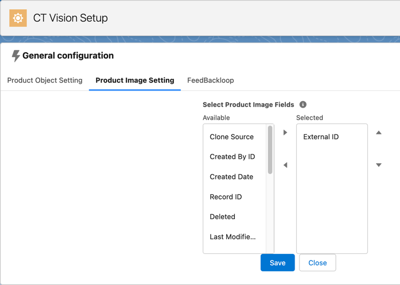Select External ID in the Selected list
The image size is (400, 285).
[321, 137]
